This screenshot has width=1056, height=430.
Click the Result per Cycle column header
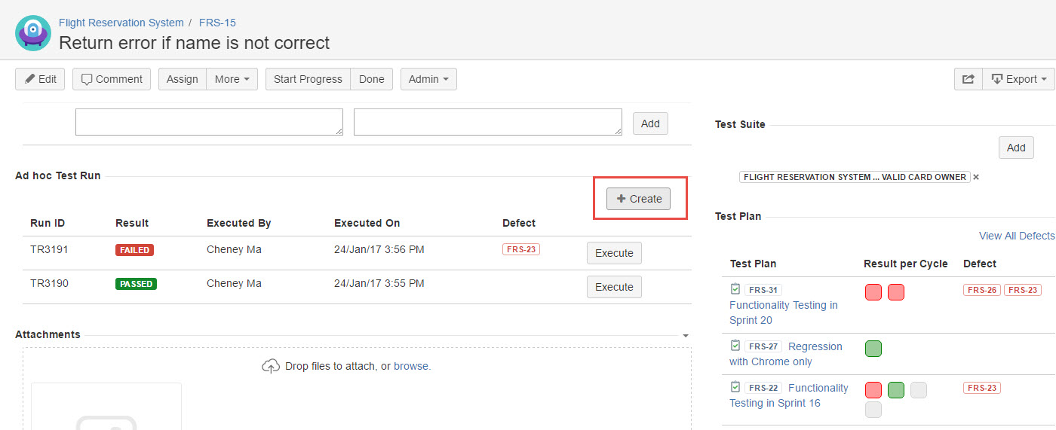(906, 264)
